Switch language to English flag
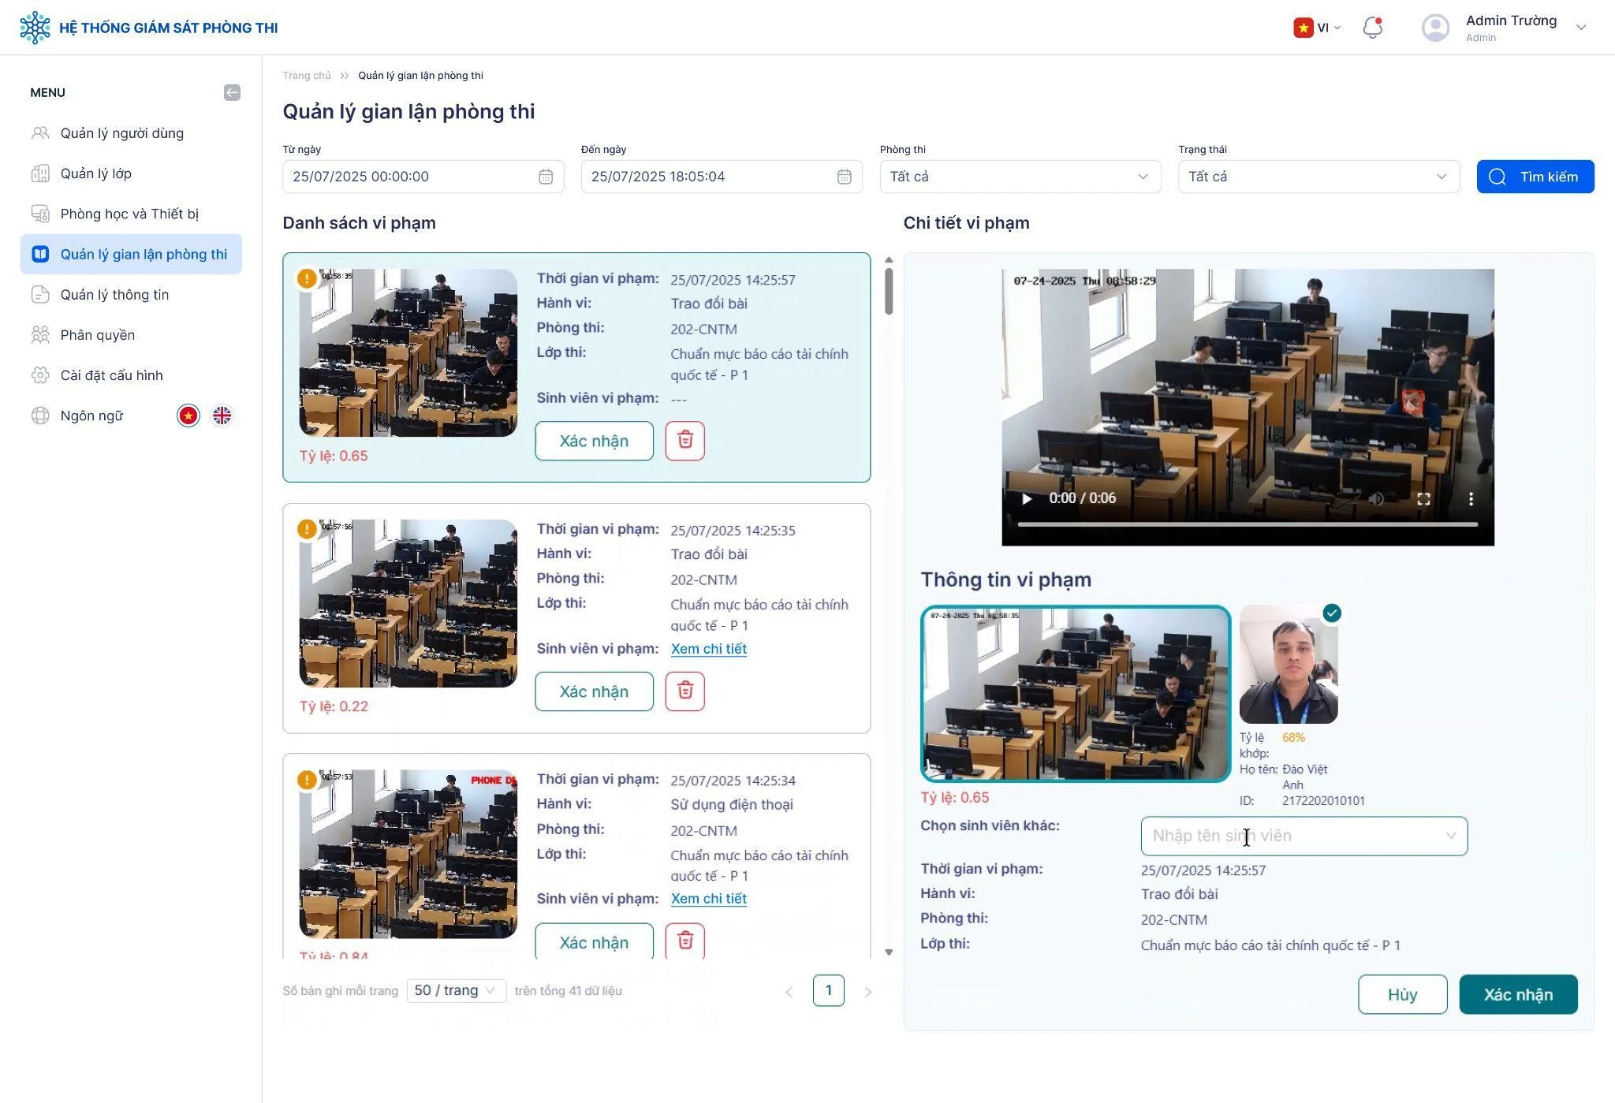The height and width of the screenshot is (1103, 1615). (x=222, y=415)
